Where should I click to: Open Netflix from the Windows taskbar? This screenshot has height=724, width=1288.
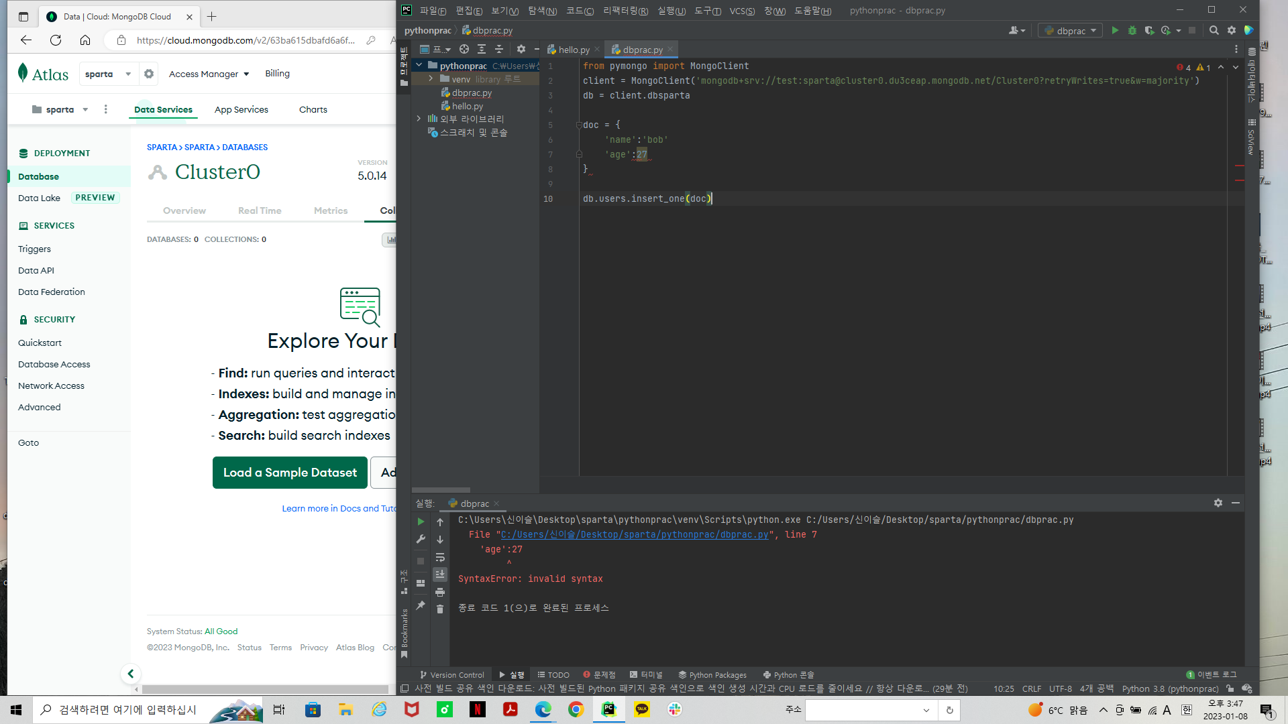pos(478,709)
